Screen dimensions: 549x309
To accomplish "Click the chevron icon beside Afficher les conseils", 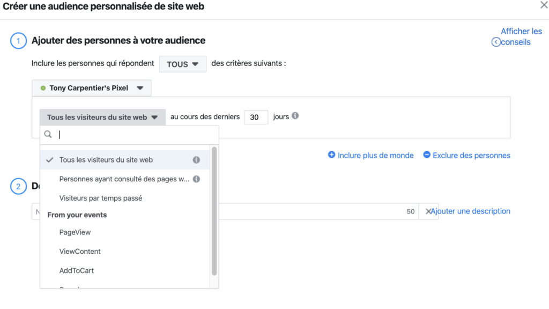I will [496, 42].
